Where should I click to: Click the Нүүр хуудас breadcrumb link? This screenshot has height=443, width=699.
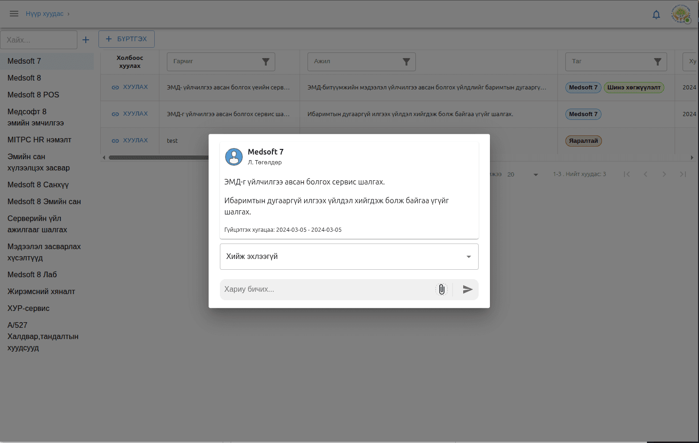[x=45, y=14]
